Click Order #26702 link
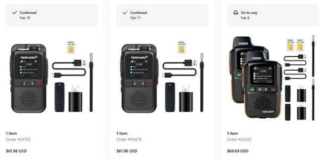Image resolution: width=333 pixels, height=168 pixels. tap(18, 139)
